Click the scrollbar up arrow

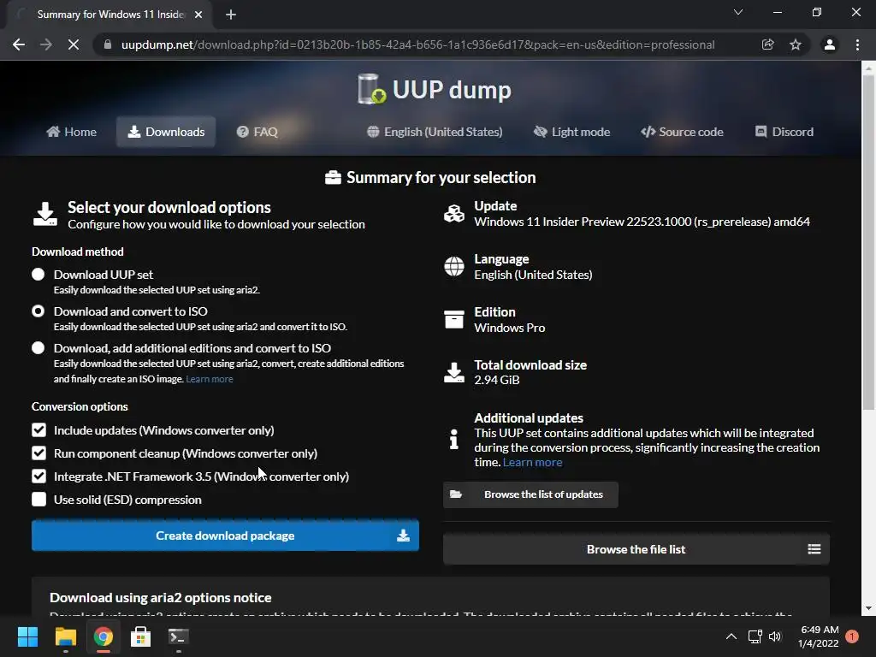tap(868, 68)
